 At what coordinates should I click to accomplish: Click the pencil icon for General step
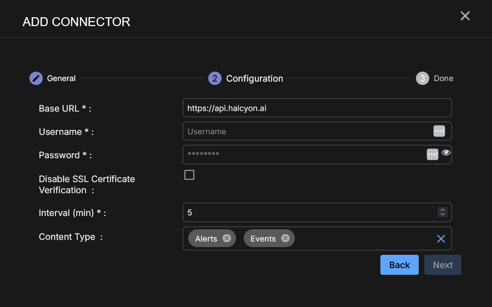[x=36, y=78]
